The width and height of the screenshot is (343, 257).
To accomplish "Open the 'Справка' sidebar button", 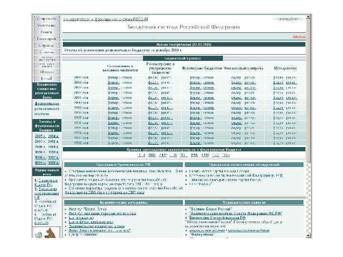I will click(47, 45).
